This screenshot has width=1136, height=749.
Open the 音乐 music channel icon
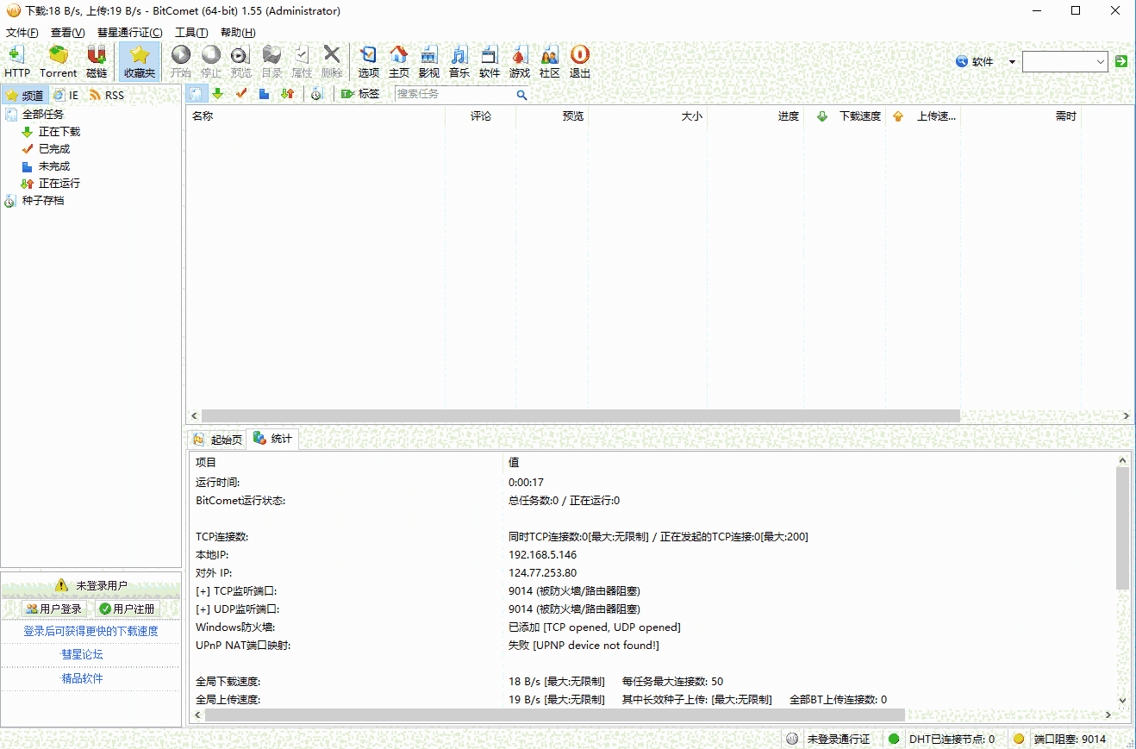click(x=459, y=60)
